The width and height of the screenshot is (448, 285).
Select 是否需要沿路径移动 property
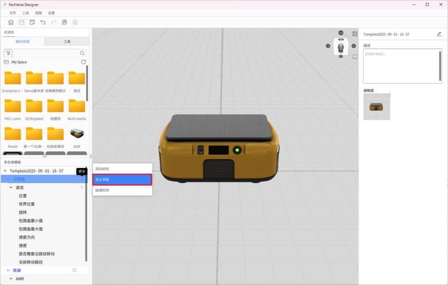pos(37,254)
